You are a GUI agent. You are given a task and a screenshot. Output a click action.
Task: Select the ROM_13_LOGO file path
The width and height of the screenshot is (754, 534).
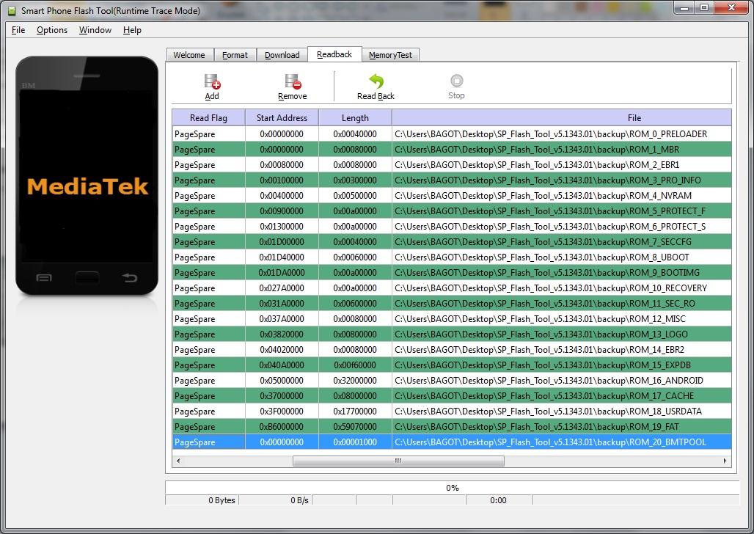[541, 334]
